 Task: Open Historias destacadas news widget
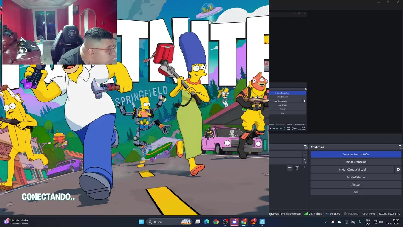coord(17,222)
